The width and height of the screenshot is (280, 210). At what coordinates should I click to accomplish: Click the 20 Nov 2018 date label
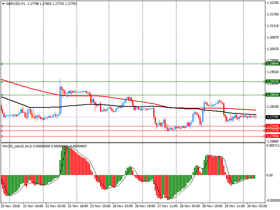tap(11, 207)
